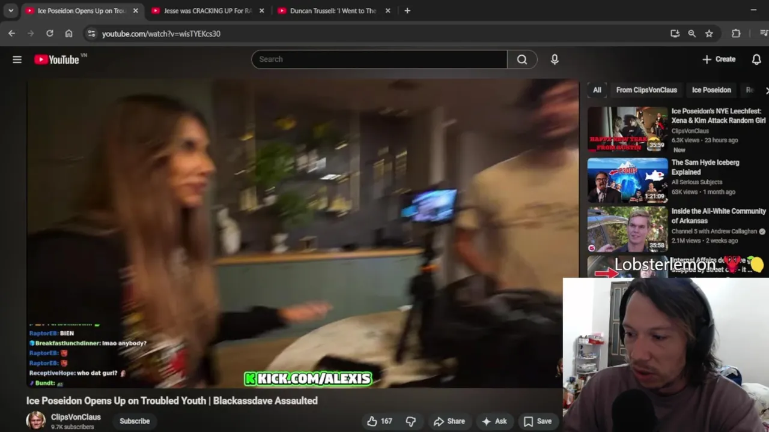Close the Ice Poseidon Opens Up tab
Viewport: 769px width, 432px height.
[135, 11]
